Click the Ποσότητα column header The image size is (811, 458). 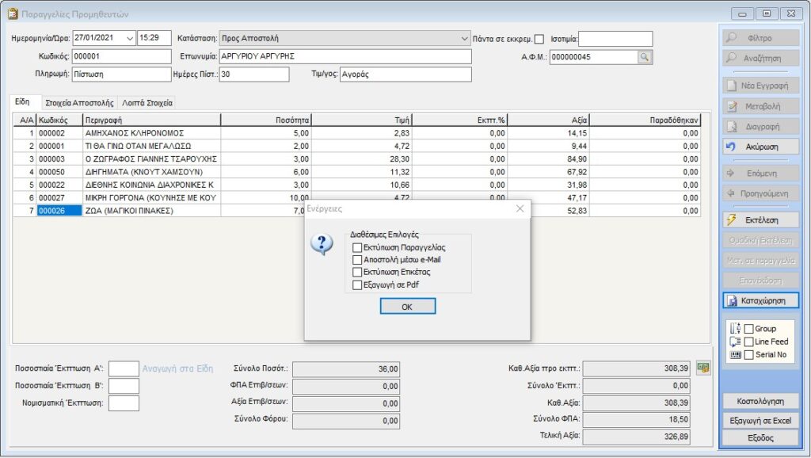[266, 120]
